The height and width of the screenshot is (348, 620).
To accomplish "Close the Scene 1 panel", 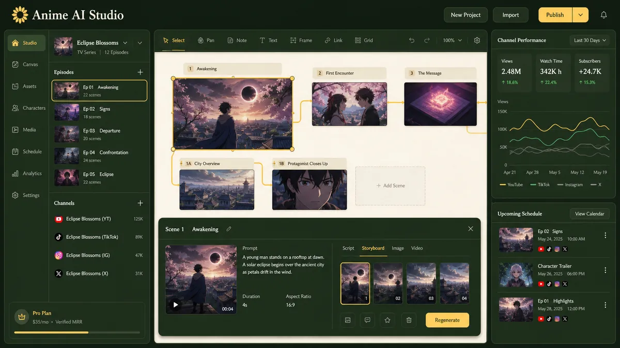I will pyautogui.click(x=470, y=228).
